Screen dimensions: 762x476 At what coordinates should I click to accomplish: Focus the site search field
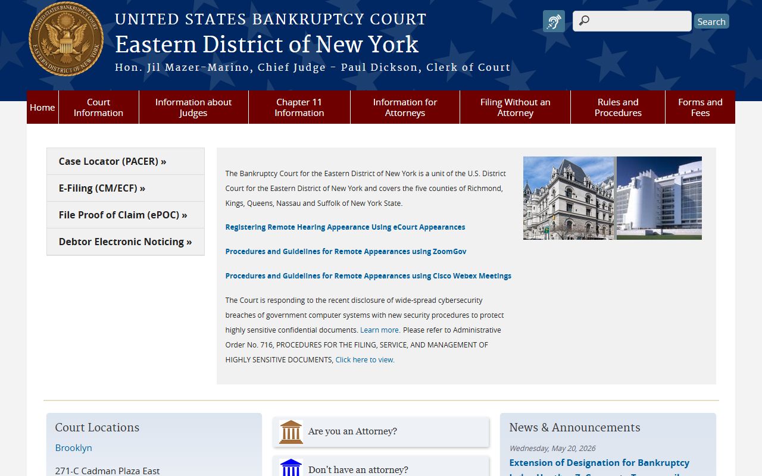click(x=632, y=21)
